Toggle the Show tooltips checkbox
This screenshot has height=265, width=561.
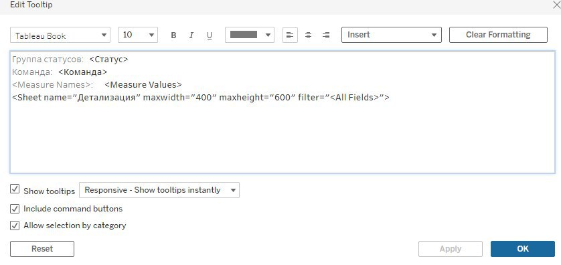point(15,189)
